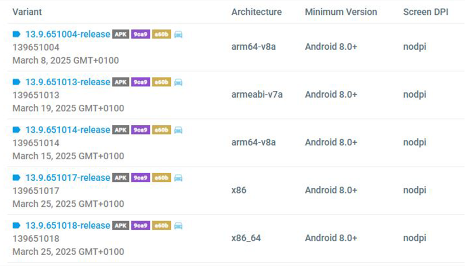Click the purple 9ca9 badge on 13.9.651013-release
The image size is (465, 266).
pos(141,82)
